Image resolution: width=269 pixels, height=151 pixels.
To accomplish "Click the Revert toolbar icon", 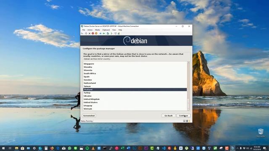I will coord(111,34).
